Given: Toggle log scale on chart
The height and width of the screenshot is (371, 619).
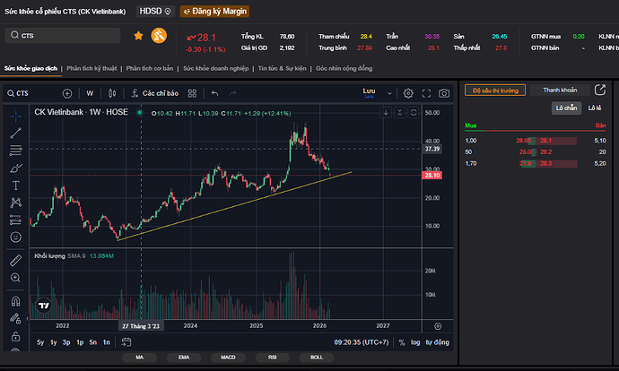Looking at the screenshot, I should [x=414, y=342].
